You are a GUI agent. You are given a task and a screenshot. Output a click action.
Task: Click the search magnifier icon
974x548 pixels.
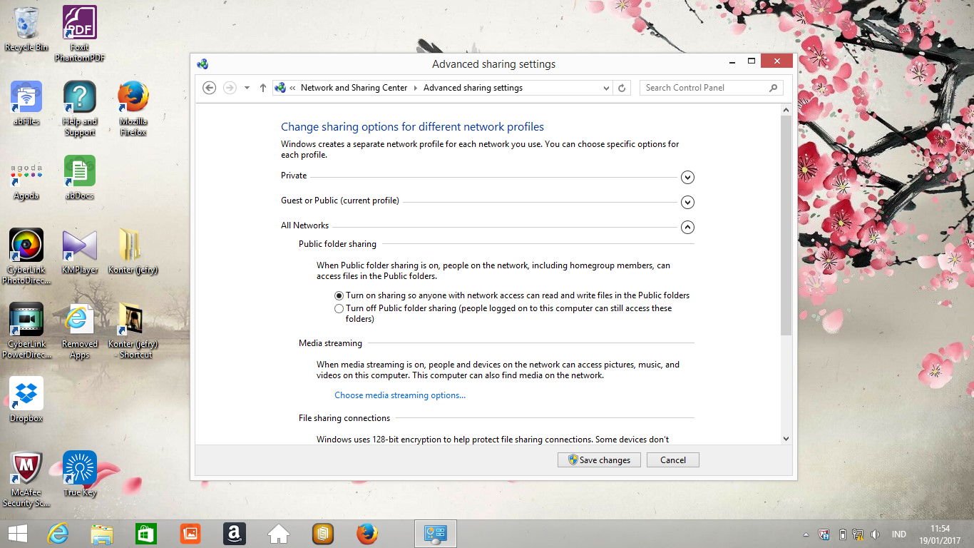click(x=774, y=88)
